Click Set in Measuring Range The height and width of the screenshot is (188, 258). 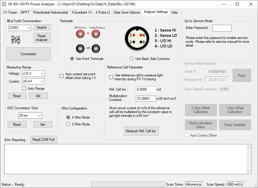point(38,96)
